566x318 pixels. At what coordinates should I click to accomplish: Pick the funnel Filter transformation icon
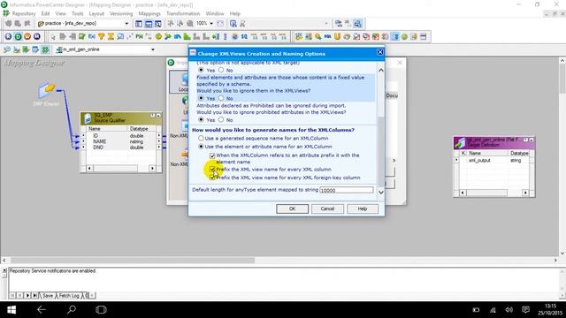point(102,37)
